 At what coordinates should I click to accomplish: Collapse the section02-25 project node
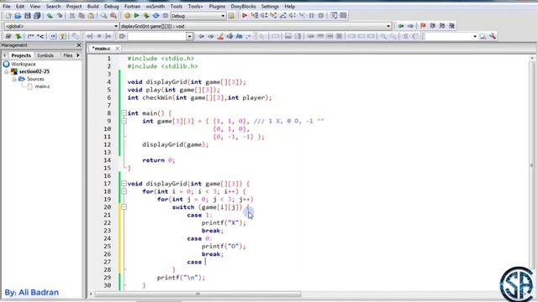click(7, 71)
